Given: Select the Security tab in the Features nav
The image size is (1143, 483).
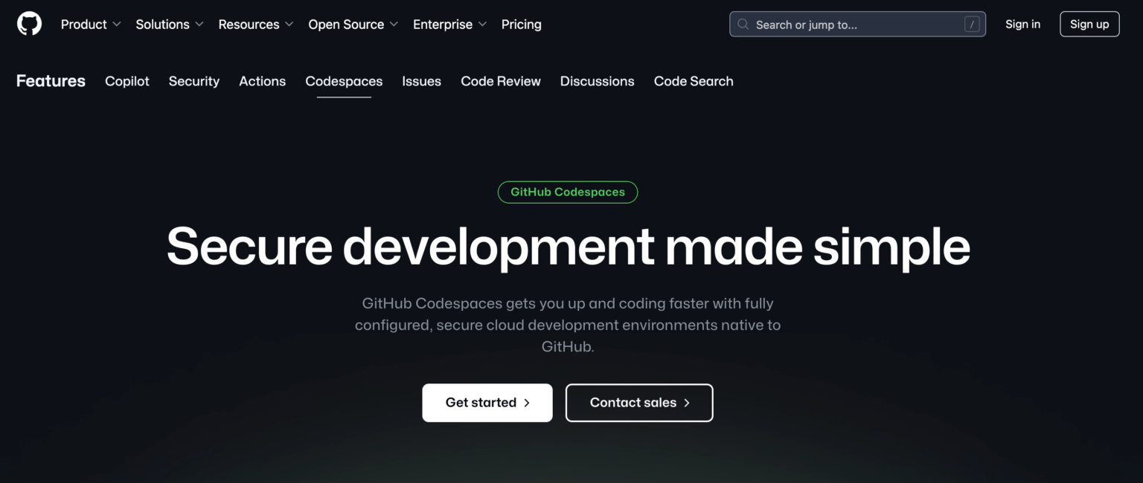Looking at the screenshot, I should [193, 81].
